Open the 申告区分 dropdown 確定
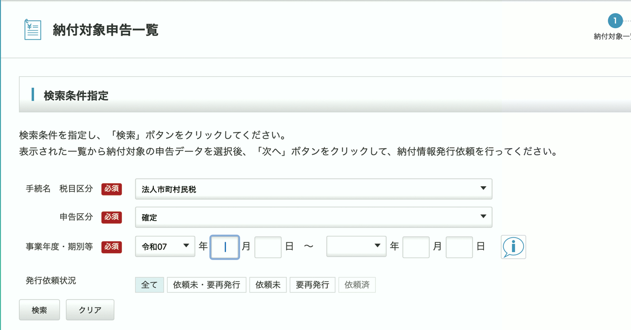 (314, 217)
